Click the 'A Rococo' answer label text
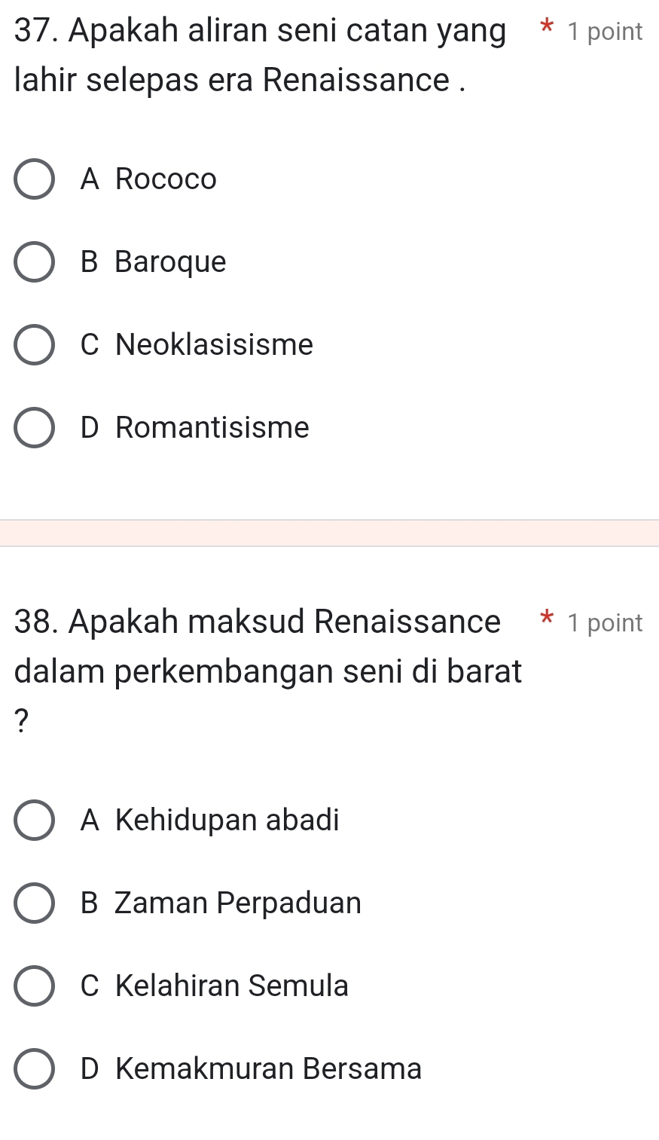Viewport: 659px width, 1140px height. pos(149,179)
